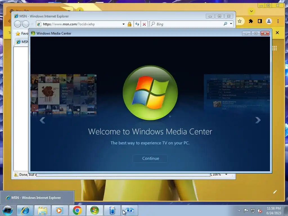Open the network tray icon
The height and width of the screenshot is (216, 288).
(253, 211)
